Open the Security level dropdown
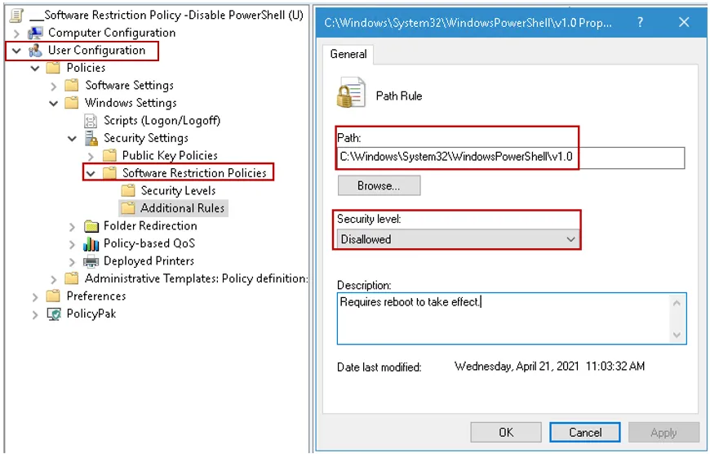The width and height of the screenshot is (710, 454). 458,239
